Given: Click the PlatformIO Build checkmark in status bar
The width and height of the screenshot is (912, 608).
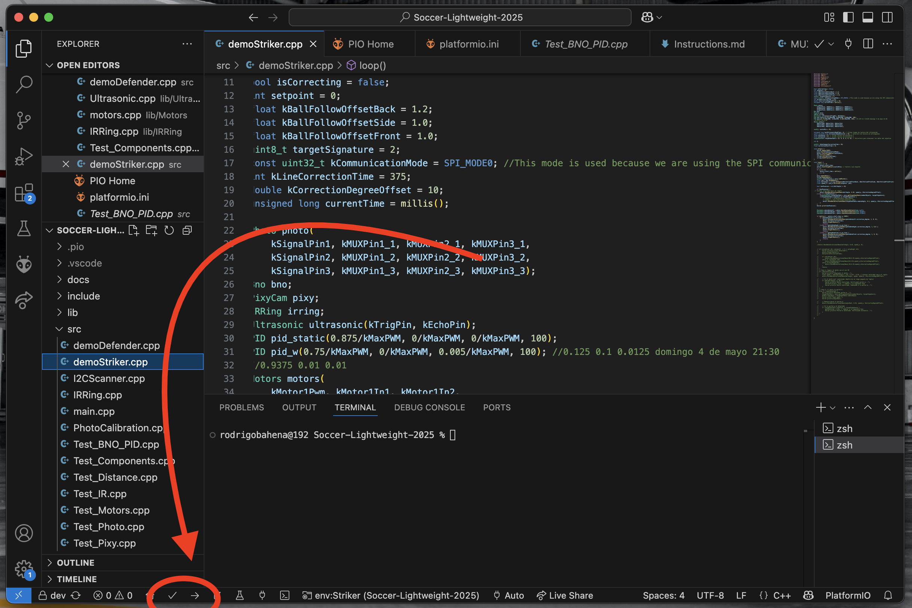Looking at the screenshot, I should click(172, 596).
